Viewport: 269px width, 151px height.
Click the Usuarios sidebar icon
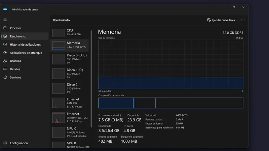tap(5, 61)
